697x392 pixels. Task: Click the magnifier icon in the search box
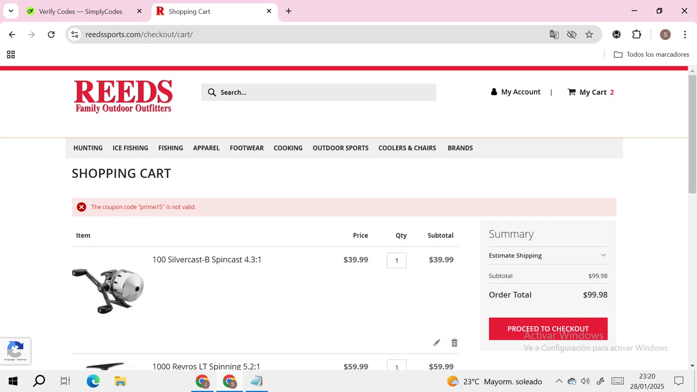pos(212,92)
